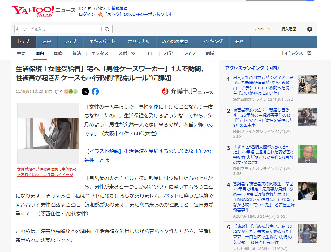The width and height of the screenshot is (331, 252).
Task: Focus the keyword search input field
Action: tap(58, 29)
